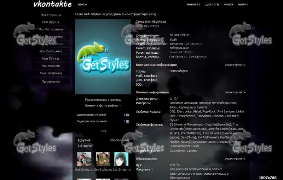Click Avril Lavigne in favorite music
283x180 pixels.
[226, 111]
